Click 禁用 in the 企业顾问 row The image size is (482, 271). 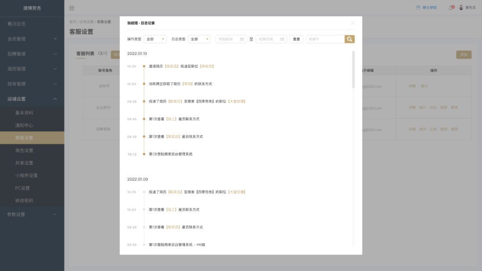coord(454,108)
